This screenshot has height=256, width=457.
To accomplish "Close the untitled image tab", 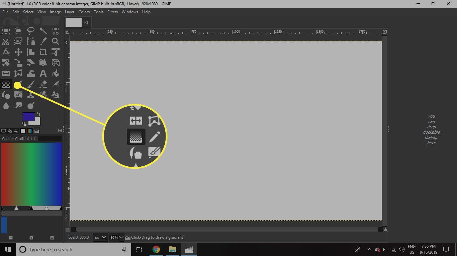I will pos(86,22).
